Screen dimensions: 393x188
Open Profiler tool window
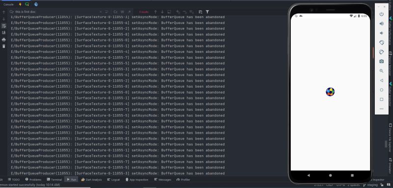(x=183, y=180)
